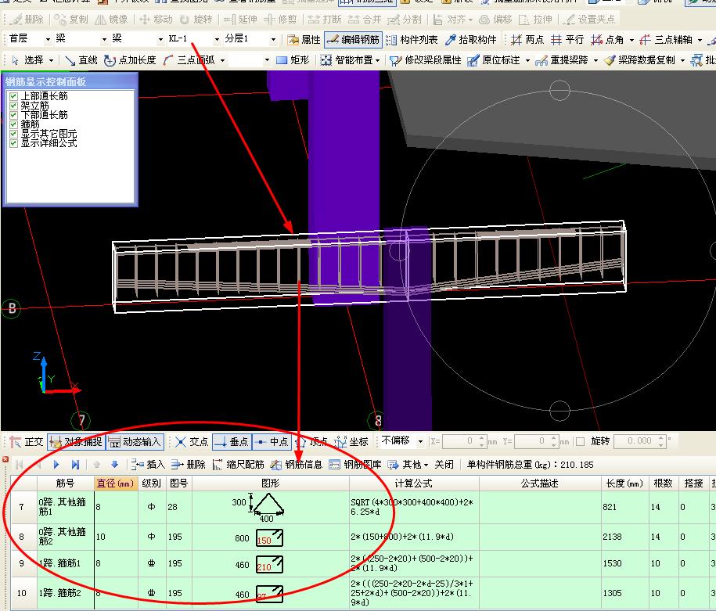Select the 拾取构件 pick component tool
This screenshot has height=611, width=716.
click(471, 40)
